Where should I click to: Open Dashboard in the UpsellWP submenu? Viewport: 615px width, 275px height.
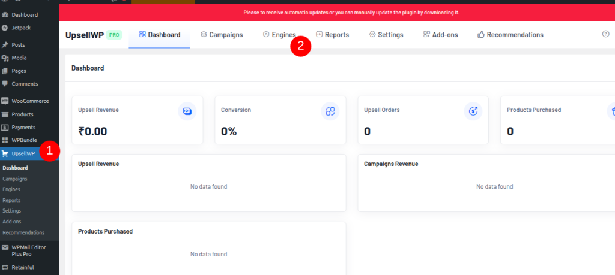pos(15,168)
